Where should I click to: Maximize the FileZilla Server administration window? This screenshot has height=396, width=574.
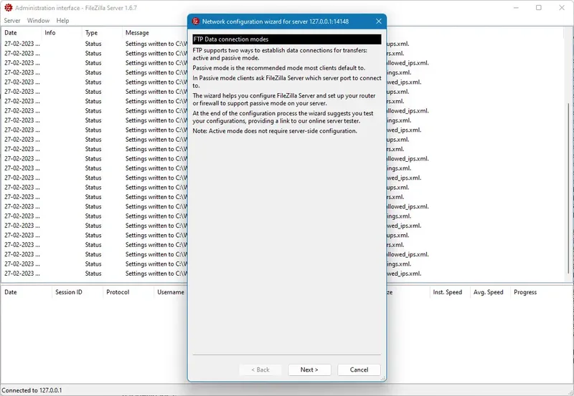pos(539,8)
